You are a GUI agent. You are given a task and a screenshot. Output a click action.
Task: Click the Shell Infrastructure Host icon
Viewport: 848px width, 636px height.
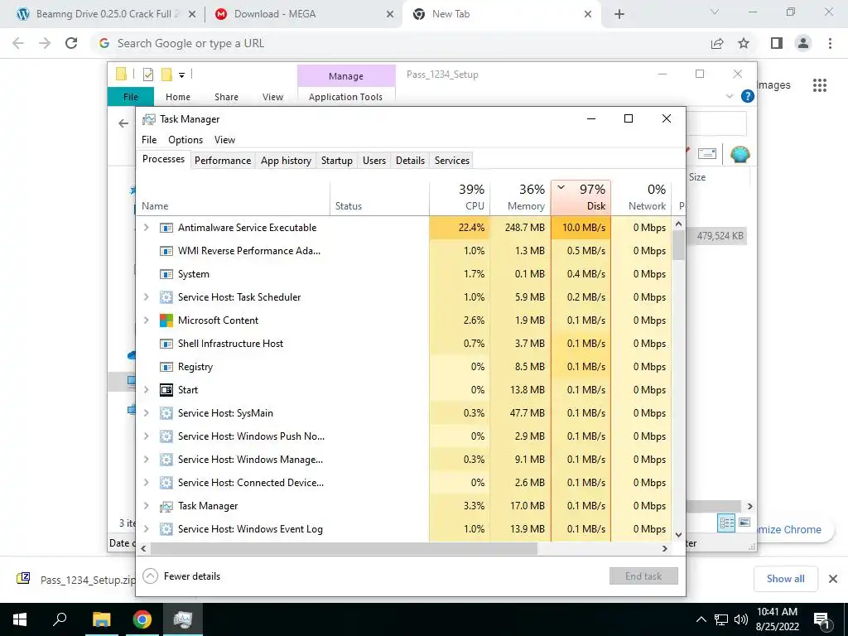click(166, 344)
